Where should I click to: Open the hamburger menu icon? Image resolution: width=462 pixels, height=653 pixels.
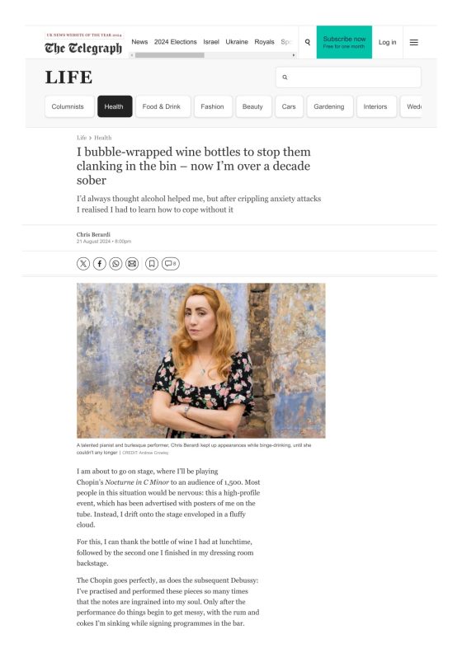413,43
